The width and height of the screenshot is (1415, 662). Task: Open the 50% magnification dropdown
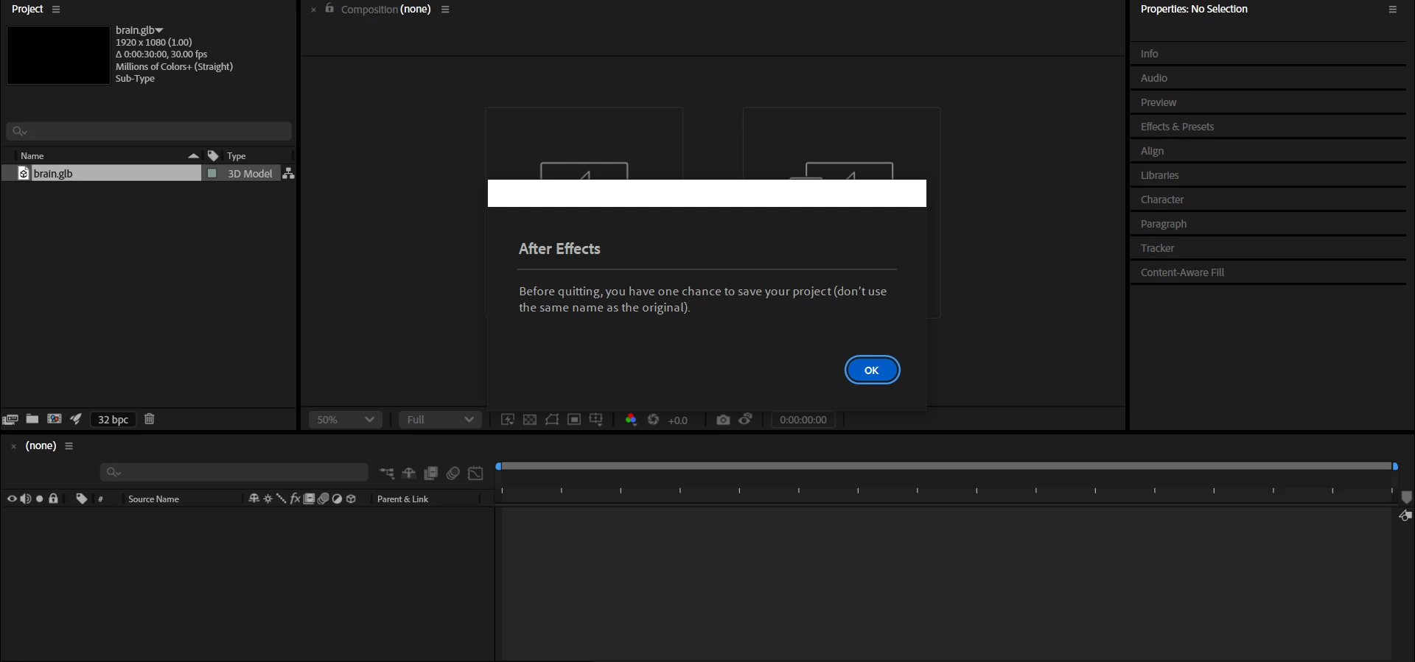point(346,420)
